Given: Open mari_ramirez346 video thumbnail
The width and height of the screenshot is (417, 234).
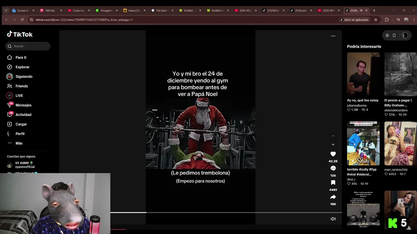Looking at the screenshot, I should 401,143.
